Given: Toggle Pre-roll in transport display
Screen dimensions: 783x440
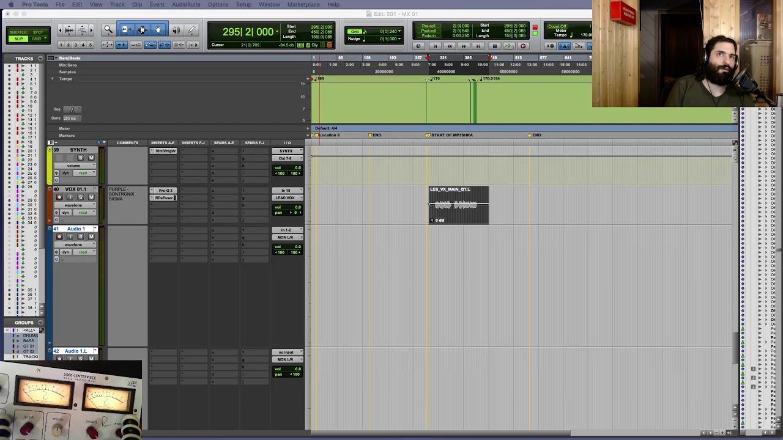Looking at the screenshot, I should 428,26.
